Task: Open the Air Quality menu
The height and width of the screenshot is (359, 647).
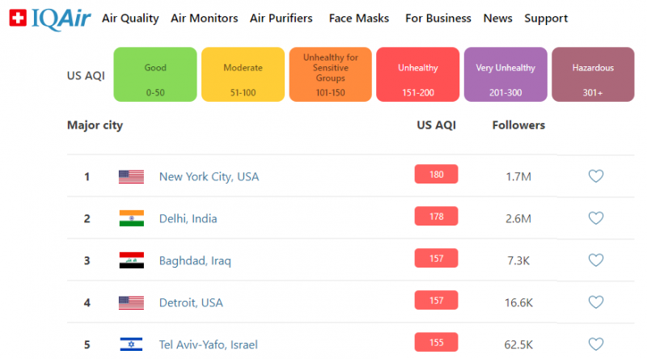Action: point(130,18)
